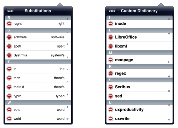Tap the 'T' section header
The width and height of the screenshot is (178, 128).
(x=38, y=62)
